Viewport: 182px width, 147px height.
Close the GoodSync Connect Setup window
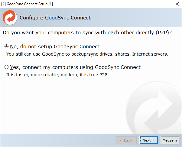click(x=177, y=4)
